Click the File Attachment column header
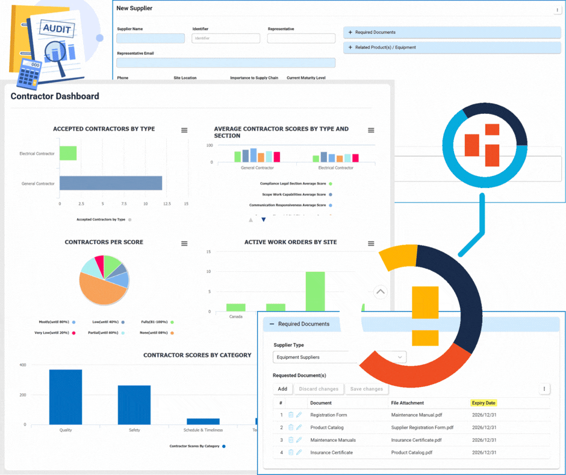The width and height of the screenshot is (566, 475). pyautogui.click(x=408, y=403)
